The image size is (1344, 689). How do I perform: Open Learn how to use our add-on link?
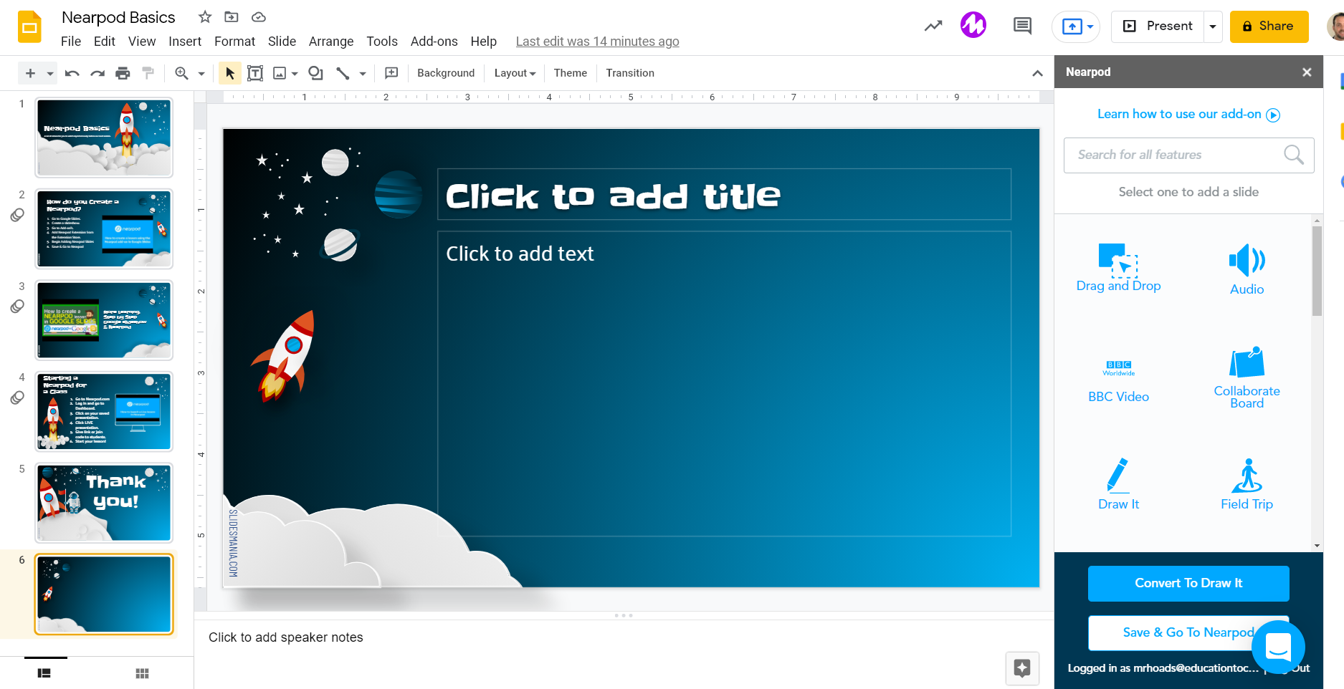point(1188,115)
